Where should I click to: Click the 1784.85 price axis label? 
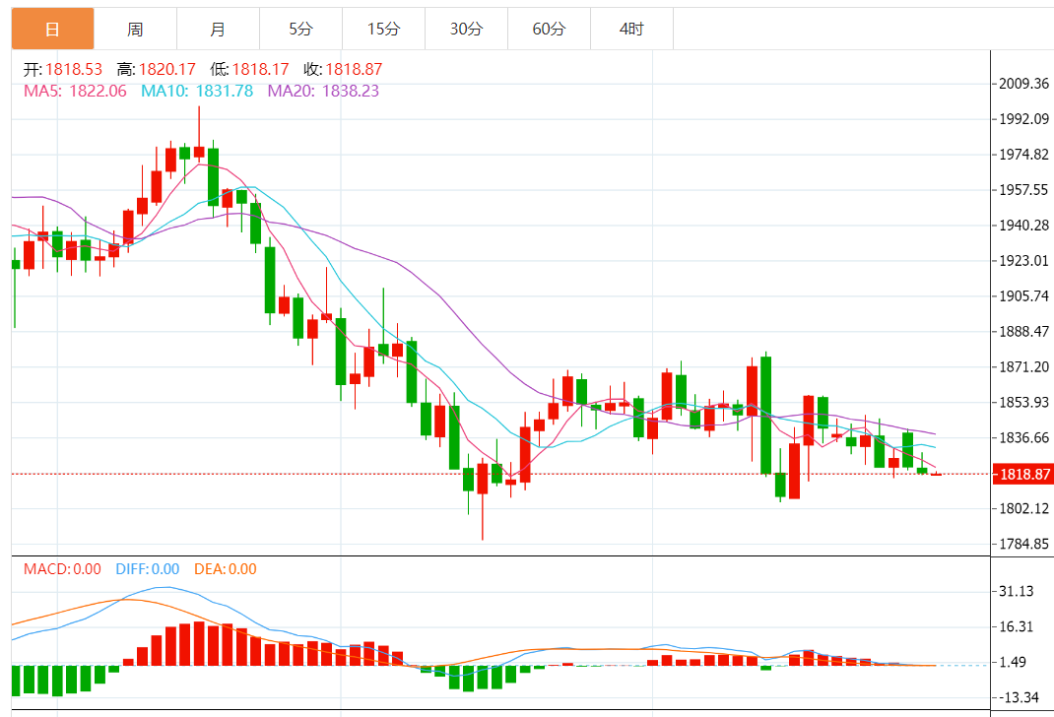(x=1023, y=545)
